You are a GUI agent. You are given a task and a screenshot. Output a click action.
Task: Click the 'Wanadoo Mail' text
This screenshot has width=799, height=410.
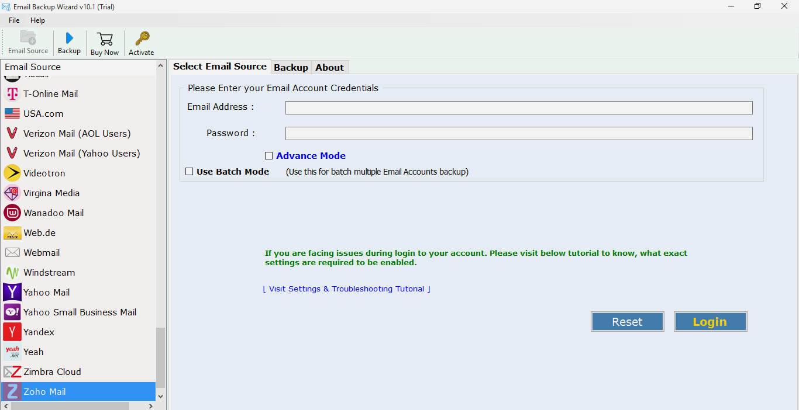pyautogui.click(x=54, y=213)
